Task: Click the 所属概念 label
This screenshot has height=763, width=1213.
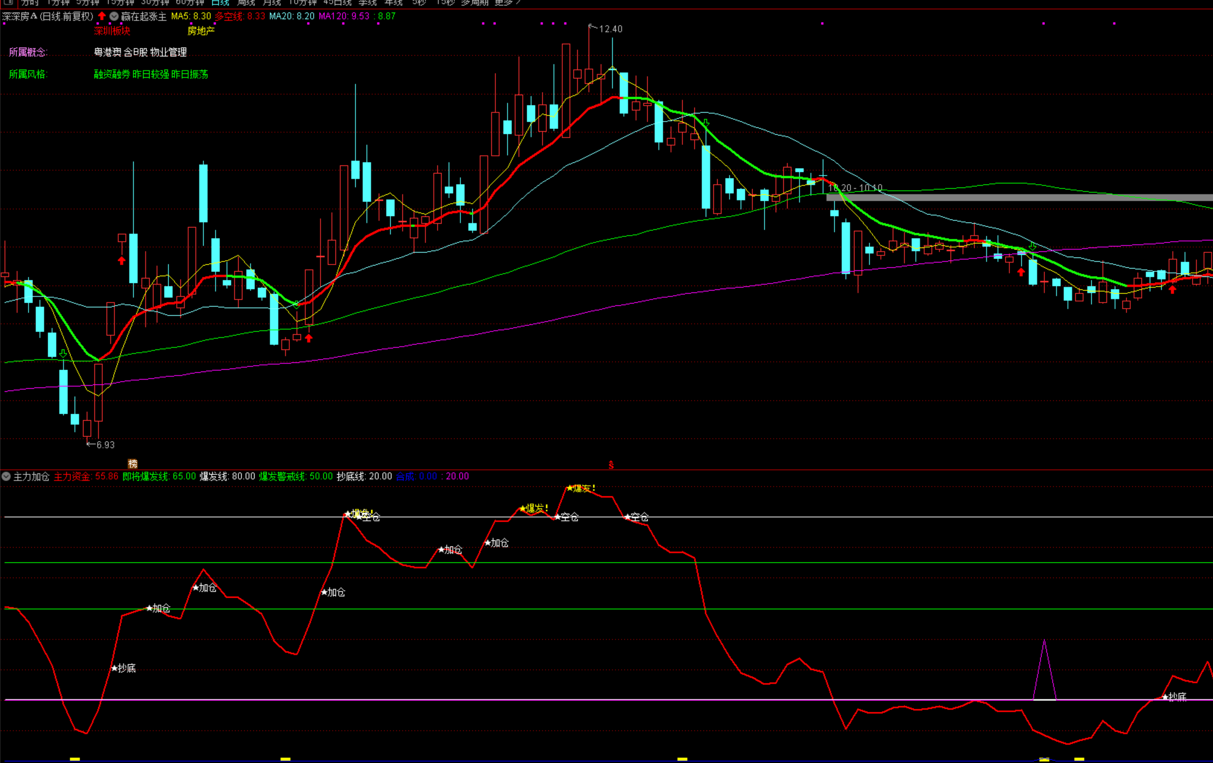Action: 28,52
